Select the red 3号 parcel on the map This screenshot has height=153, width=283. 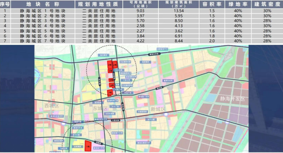pyautogui.click(x=110, y=65)
